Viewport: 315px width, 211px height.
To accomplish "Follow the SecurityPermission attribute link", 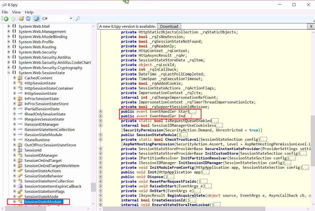I will [x=143, y=130].
